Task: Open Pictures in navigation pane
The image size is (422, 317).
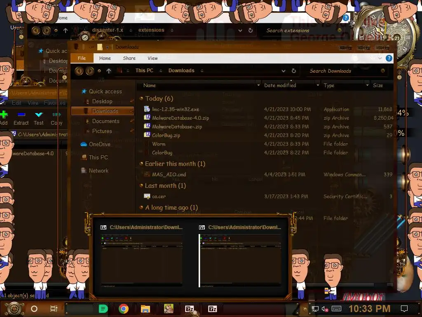Action: 102,131
